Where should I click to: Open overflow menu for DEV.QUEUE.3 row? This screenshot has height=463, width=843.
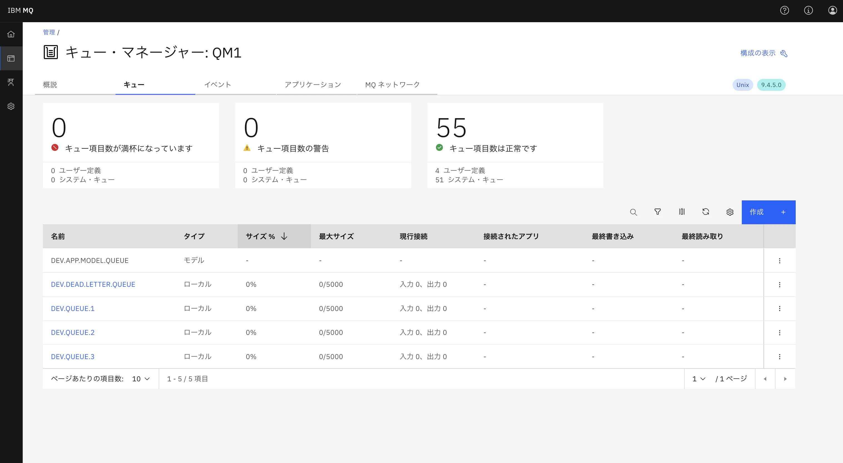pyautogui.click(x=780, y=357)
